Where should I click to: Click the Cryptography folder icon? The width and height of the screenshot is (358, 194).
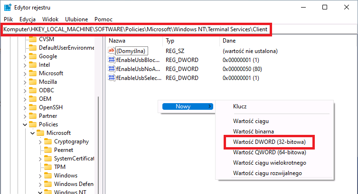point(48,141)
